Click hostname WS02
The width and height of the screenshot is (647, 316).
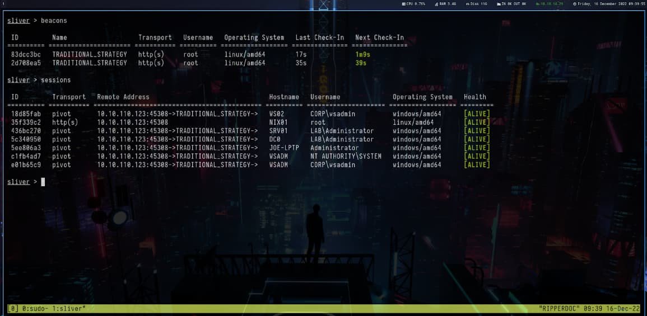click(x=277, y=114)
